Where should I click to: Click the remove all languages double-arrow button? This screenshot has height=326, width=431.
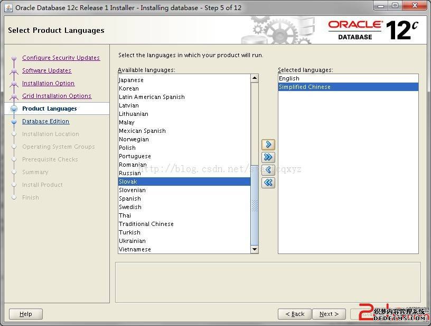[x=268, y=183]
